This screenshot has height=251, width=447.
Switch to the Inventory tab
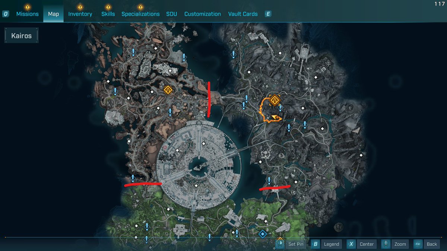tap(80, 14)
